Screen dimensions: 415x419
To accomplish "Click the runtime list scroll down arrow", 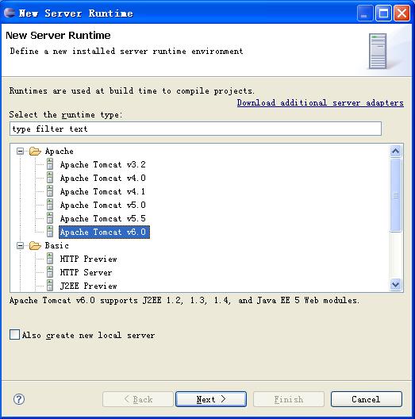I will 395,284.
